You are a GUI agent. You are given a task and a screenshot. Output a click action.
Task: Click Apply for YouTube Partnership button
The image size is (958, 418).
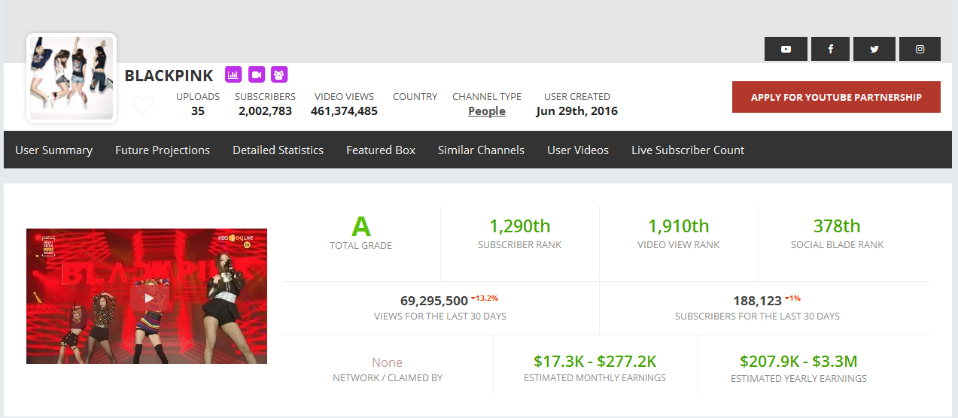[836, 97]
